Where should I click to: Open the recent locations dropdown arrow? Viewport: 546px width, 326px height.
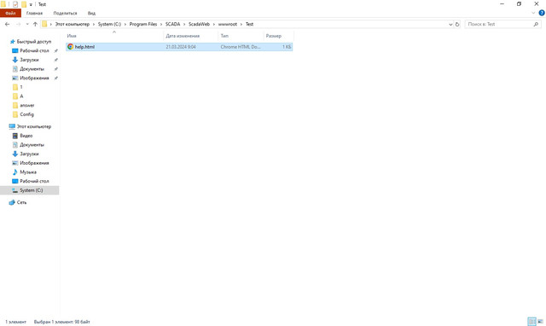coord(27,25)
